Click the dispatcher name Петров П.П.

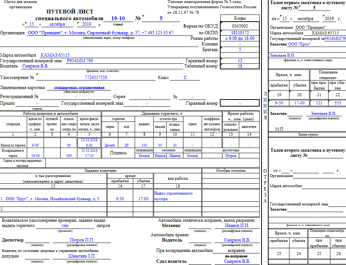tap(82, 240)
